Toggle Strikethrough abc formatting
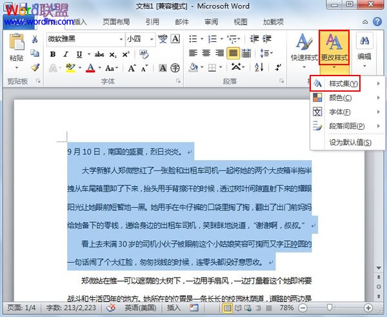This screenshot has width=387, height=317. coord(99,54)
